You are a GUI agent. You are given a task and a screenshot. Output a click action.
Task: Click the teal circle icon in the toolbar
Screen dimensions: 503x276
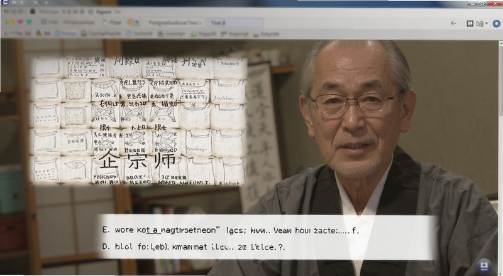(x=29, y=22)
